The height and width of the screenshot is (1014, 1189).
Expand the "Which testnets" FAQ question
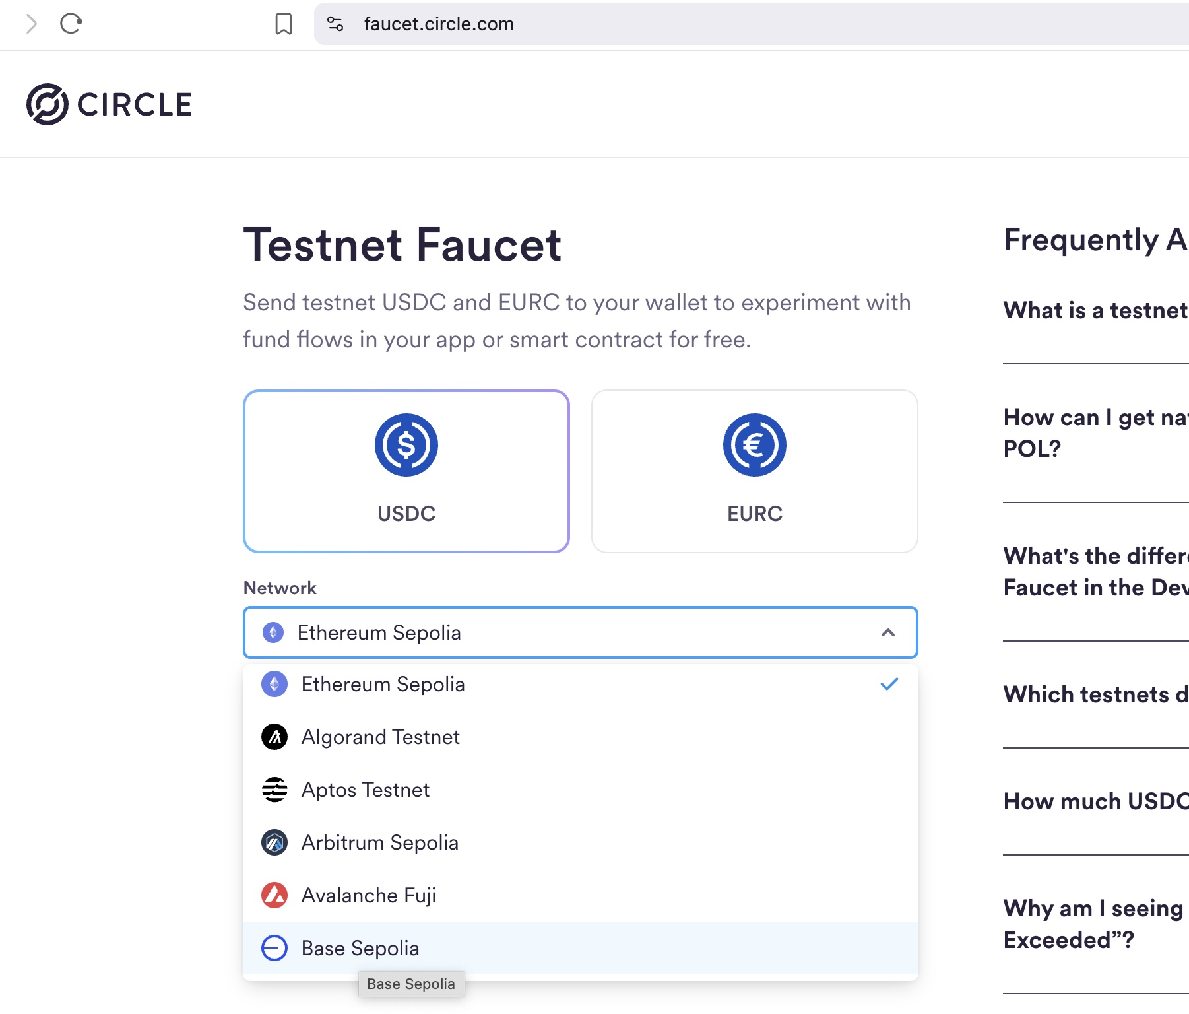(1095, 694)
